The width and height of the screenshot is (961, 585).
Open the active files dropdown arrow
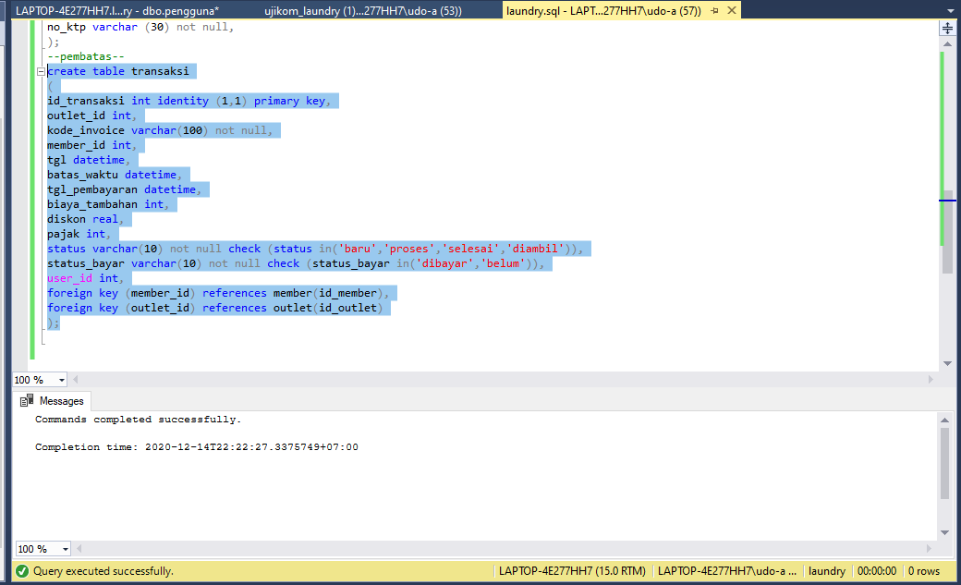click(950, 11)
